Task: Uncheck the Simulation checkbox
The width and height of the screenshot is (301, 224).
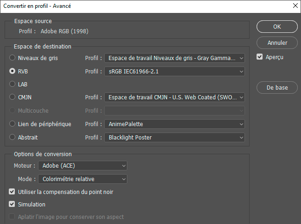Action: coord(12,204)
